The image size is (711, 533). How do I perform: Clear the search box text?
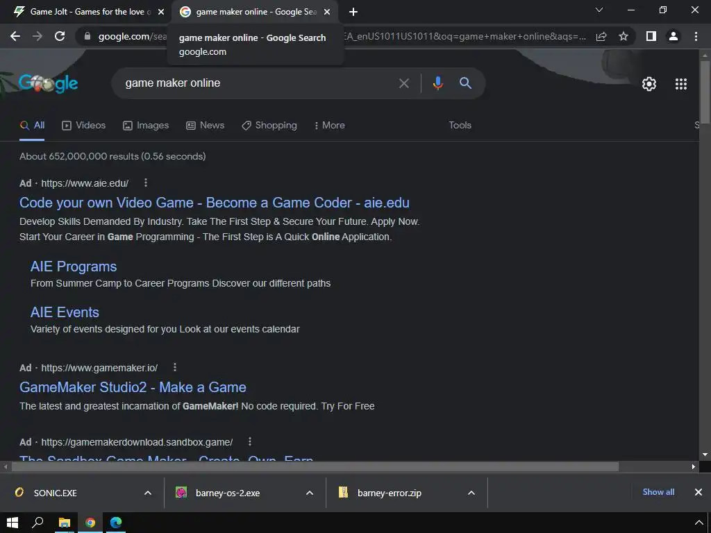pyautogui.click(x=403, y=83)
